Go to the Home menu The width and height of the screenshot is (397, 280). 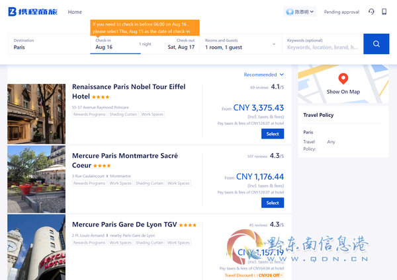pos(75,12)
